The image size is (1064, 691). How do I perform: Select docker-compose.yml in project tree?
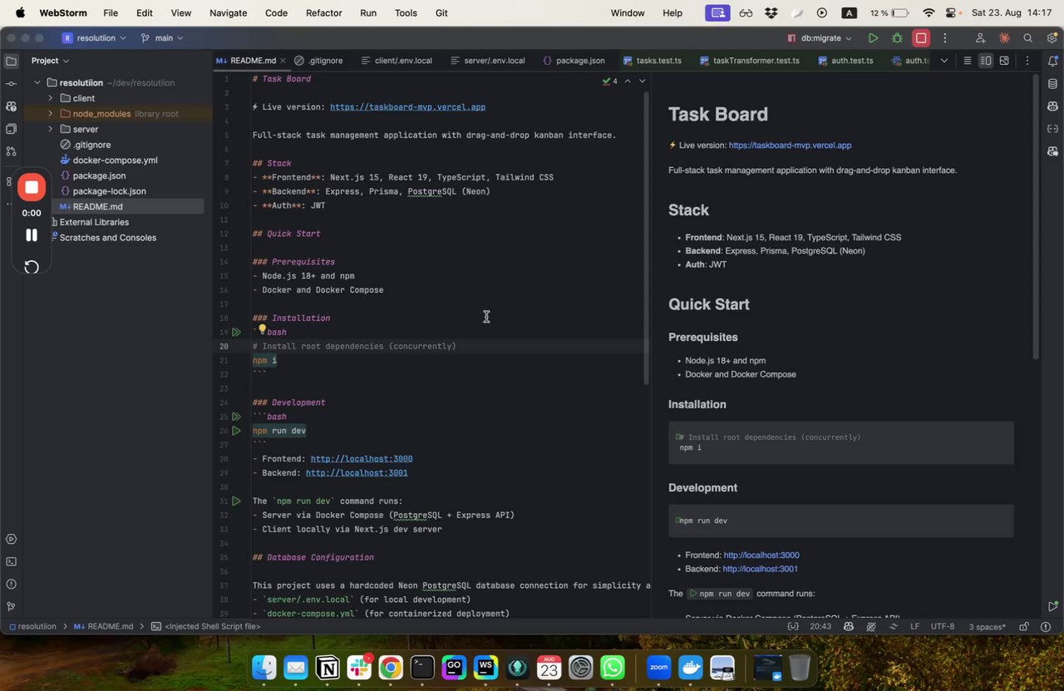(x=115, y=160)
